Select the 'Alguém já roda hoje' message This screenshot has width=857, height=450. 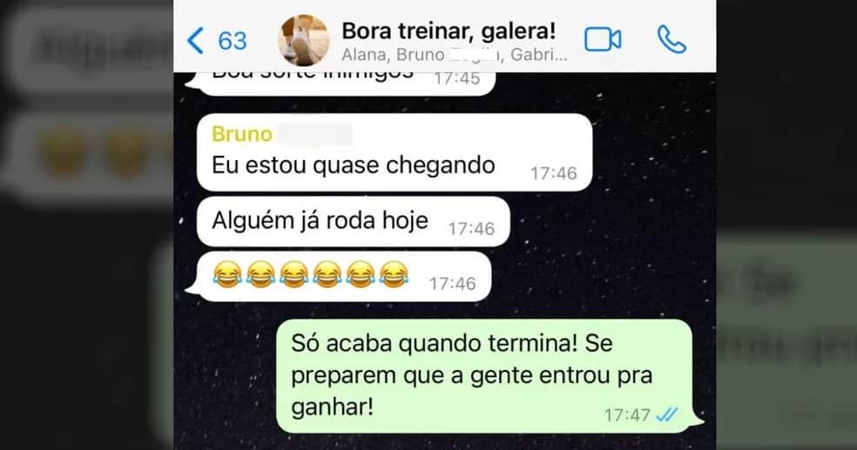tap(354, 222)
